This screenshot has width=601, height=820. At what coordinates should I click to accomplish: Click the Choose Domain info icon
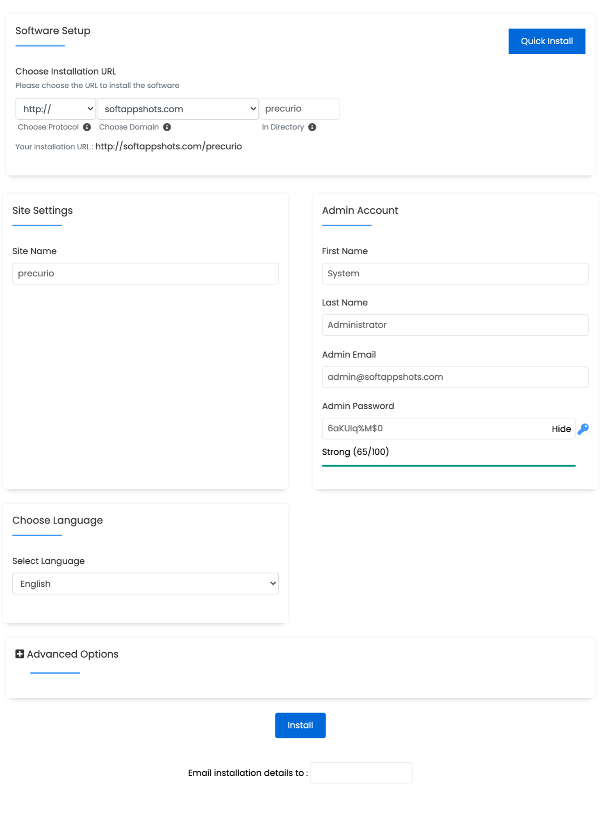[x=167, y=127]
